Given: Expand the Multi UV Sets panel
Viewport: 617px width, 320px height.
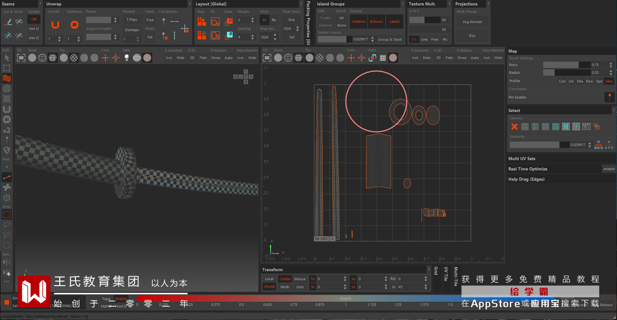Looking at the screenshot, I should click(x=561, y=158).
